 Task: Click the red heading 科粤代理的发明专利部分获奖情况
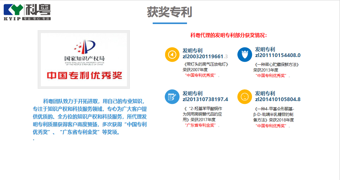(229, 35)
